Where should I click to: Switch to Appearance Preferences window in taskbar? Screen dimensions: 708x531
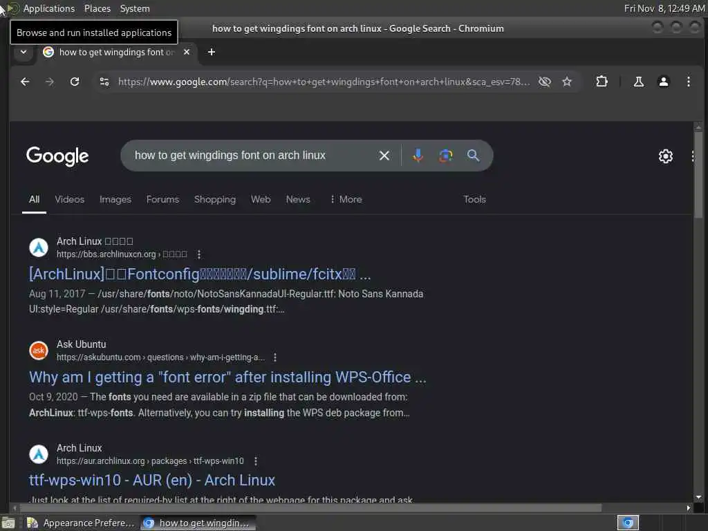coord(80,523)
